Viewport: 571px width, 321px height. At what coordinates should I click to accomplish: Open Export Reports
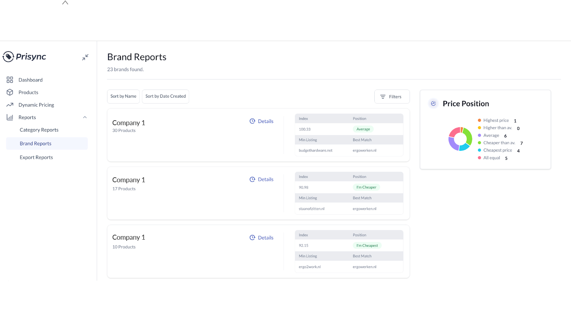[x=36, y=157]
